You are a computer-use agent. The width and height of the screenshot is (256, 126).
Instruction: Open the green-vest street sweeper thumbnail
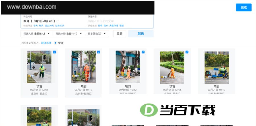(x=39, y=67)
